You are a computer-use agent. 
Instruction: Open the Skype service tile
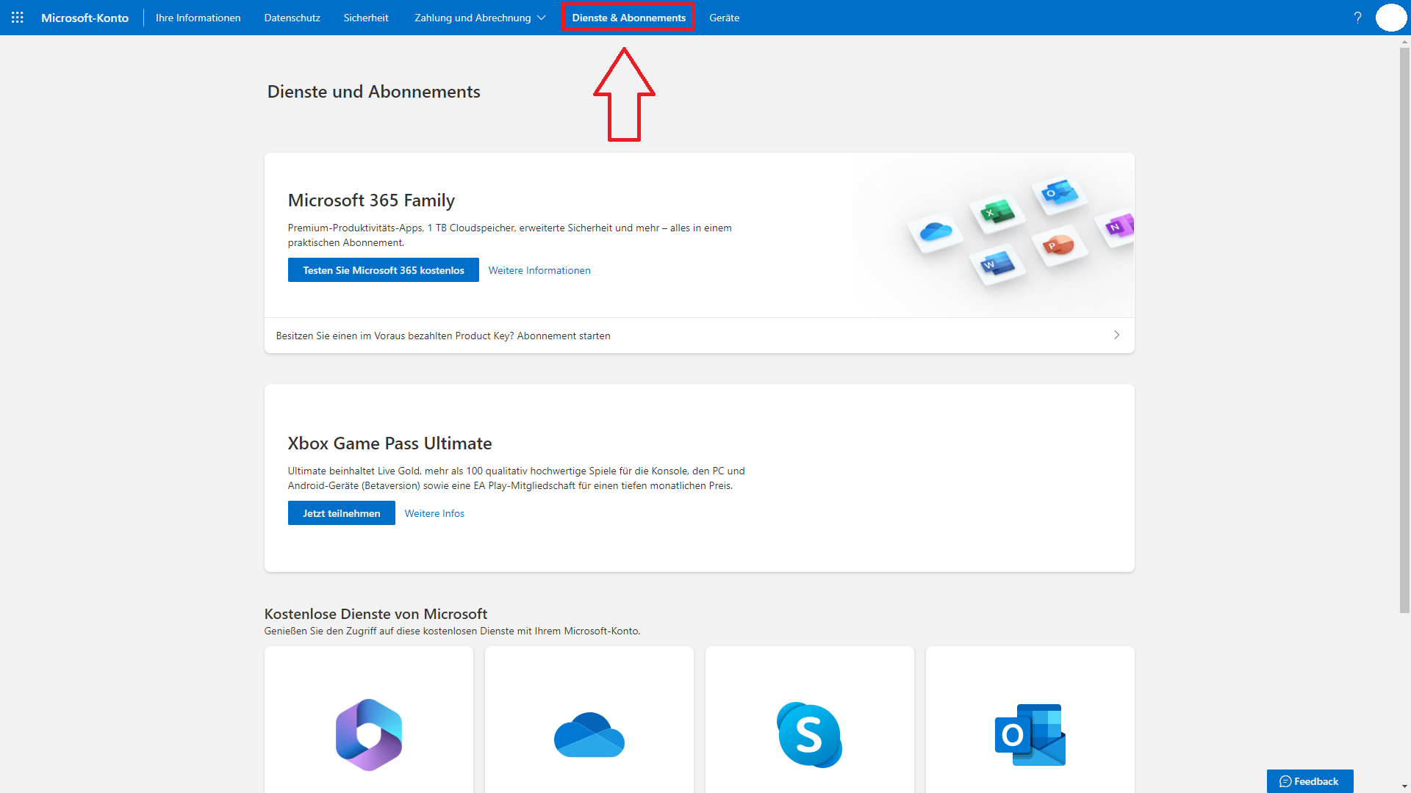click(x=810, y=720)
